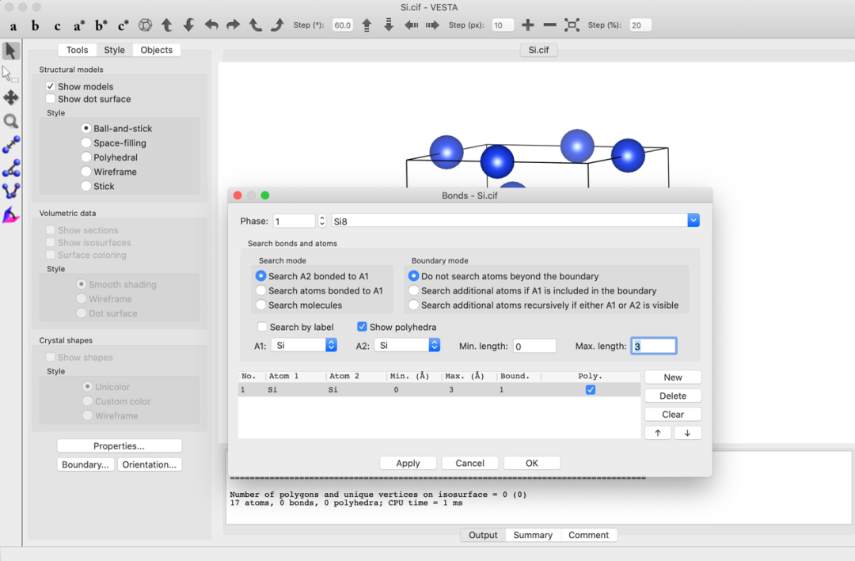Image resolution: width=855 pixels, height=561 pixels.
Task: Click Apply in Bonds dialog
Action: pyautogui.click(x=408, y=463)
